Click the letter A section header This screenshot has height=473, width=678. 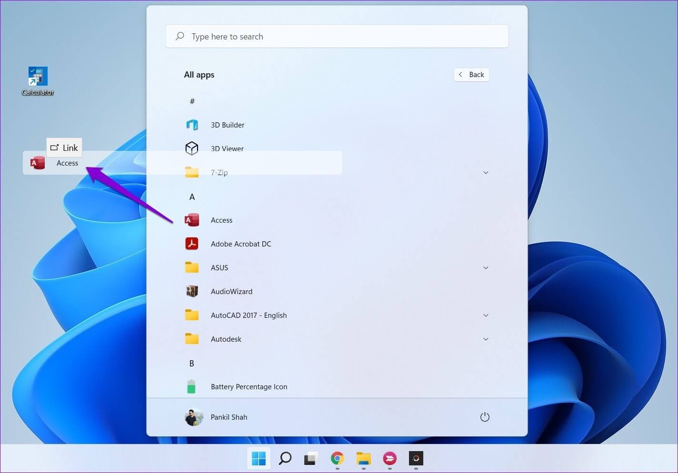[192, 197]
